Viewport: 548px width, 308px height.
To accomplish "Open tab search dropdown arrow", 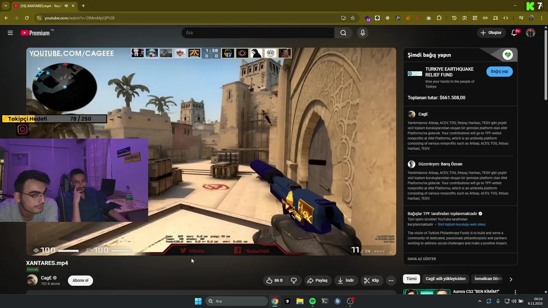I will coord(5,6).
